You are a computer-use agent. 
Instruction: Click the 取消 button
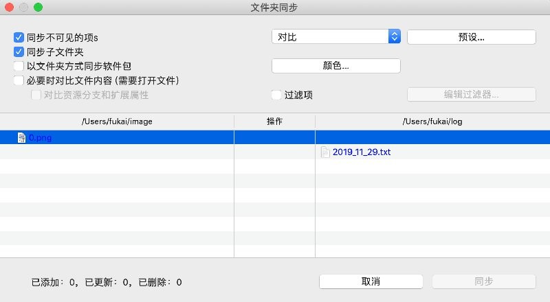coord(371,281)
